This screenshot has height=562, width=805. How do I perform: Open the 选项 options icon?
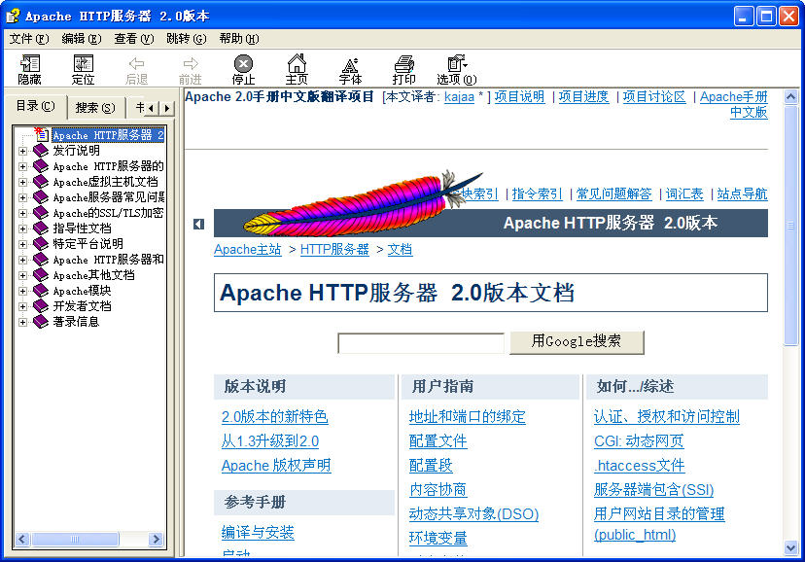454,68
